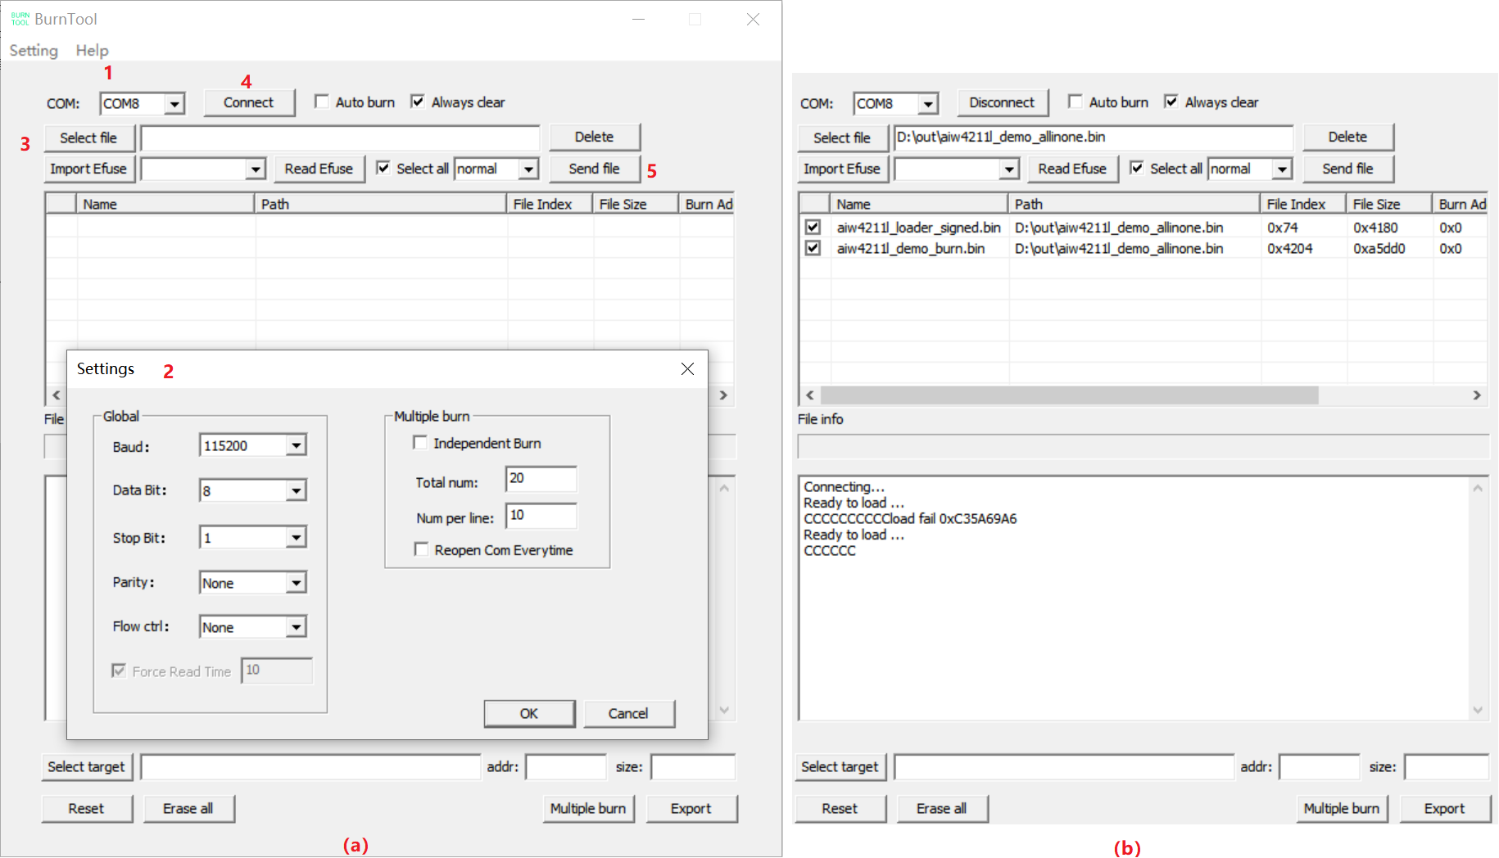Uncheck aiw4211l_loader_signed.bin in file list
1499x858 pixels.
tap(813, 228)
